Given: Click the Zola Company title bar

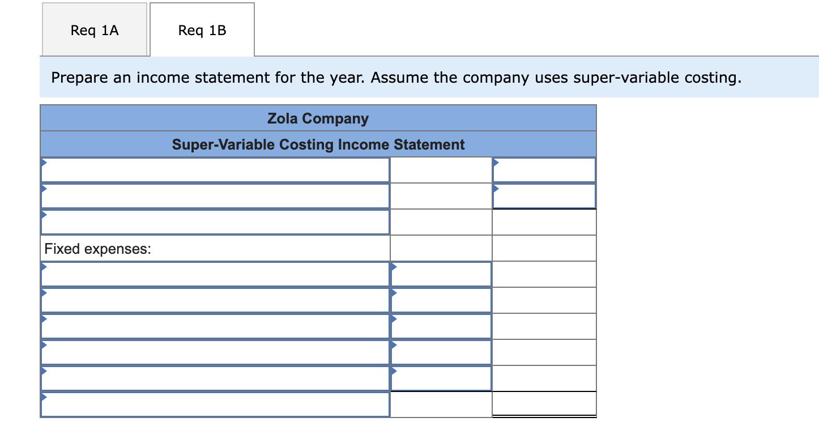Looking at the screenshot, I should [318, 118].
